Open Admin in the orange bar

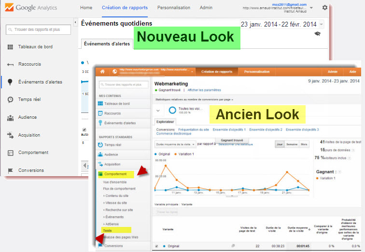coord(332,71)
